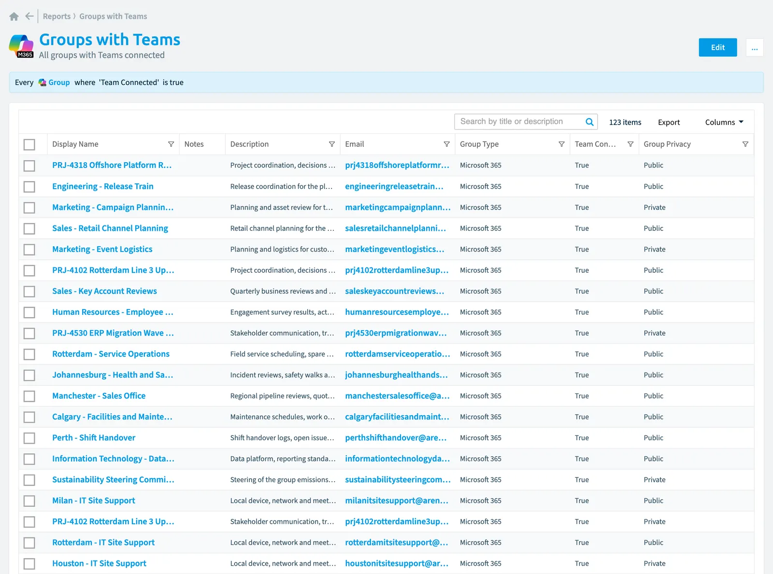Screen dimensions: 773x574
Task: Check the Sales - Key Account Reviews checkbox
Action: tap(29, 292)
